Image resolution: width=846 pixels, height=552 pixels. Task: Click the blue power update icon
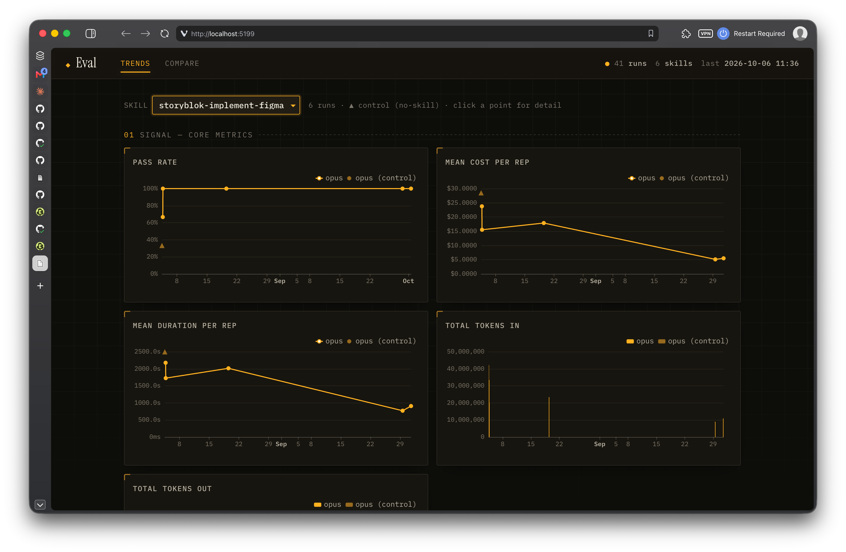(x=723, y=34)
